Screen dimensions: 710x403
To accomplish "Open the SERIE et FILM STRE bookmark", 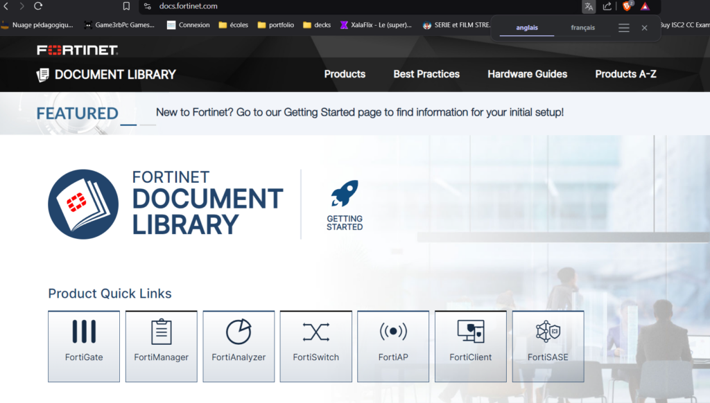I will [456, 25].
